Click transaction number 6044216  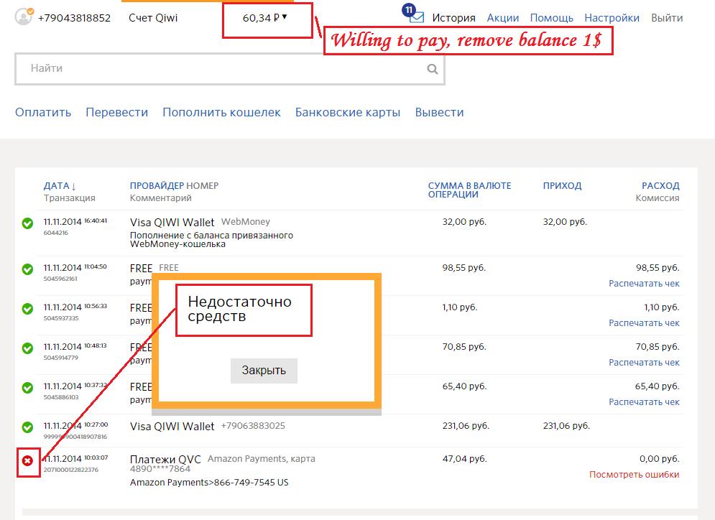click(55, 233)
